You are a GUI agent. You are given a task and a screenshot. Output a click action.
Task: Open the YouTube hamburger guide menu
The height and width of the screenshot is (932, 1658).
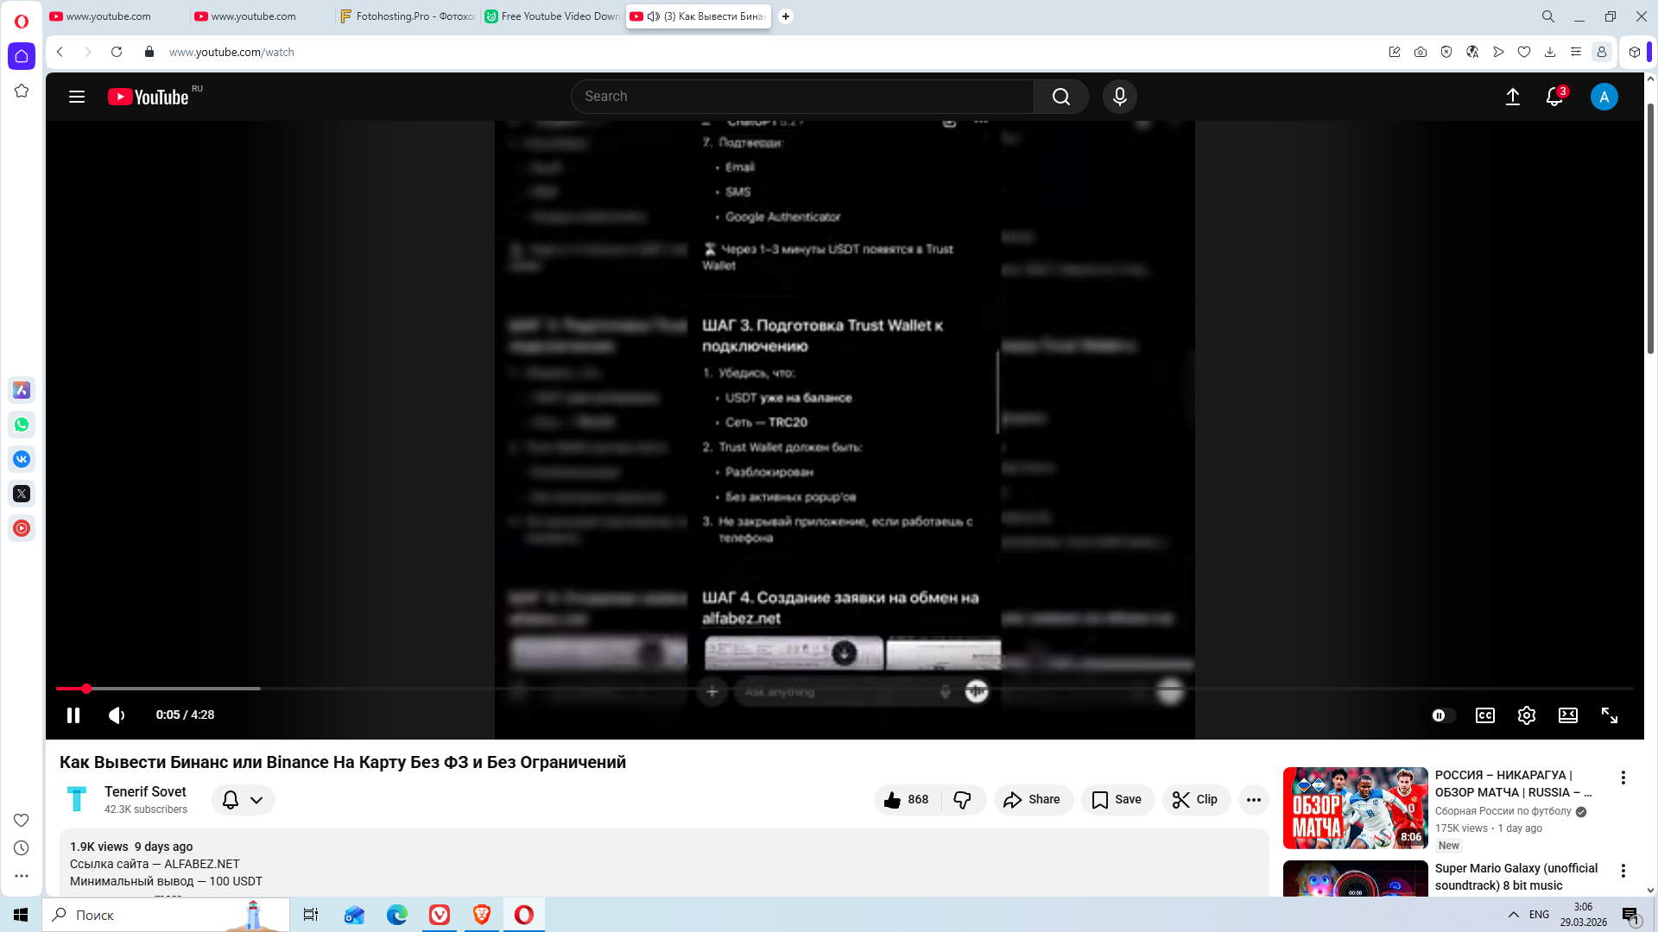pos(77,97)
